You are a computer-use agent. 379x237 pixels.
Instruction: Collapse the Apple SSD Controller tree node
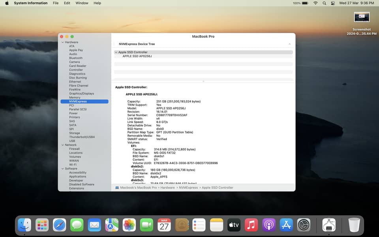pyautogui.click(x=116, y=52)
